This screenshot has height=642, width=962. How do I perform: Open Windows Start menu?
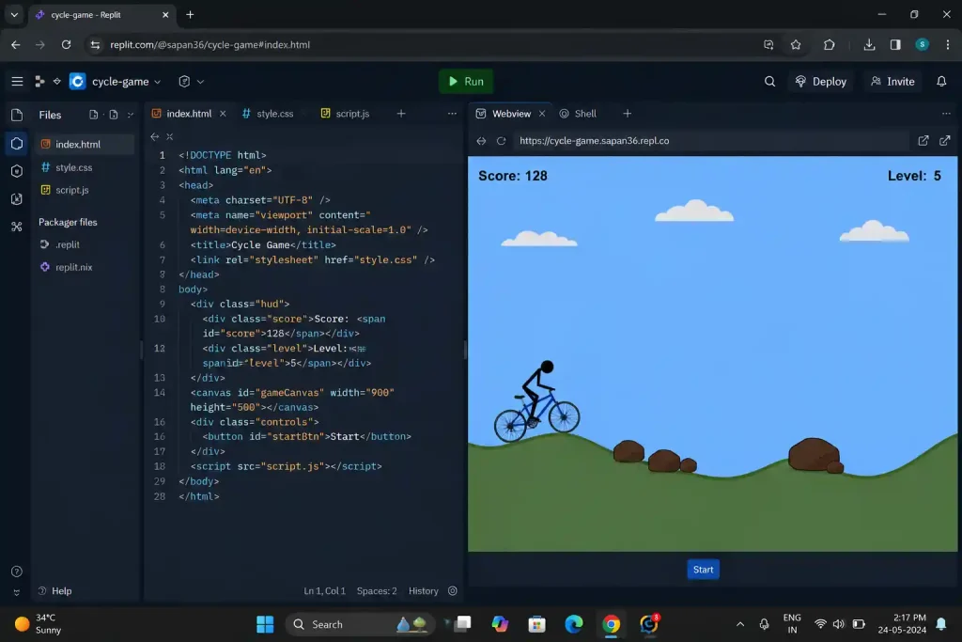(x=265, y=624)
